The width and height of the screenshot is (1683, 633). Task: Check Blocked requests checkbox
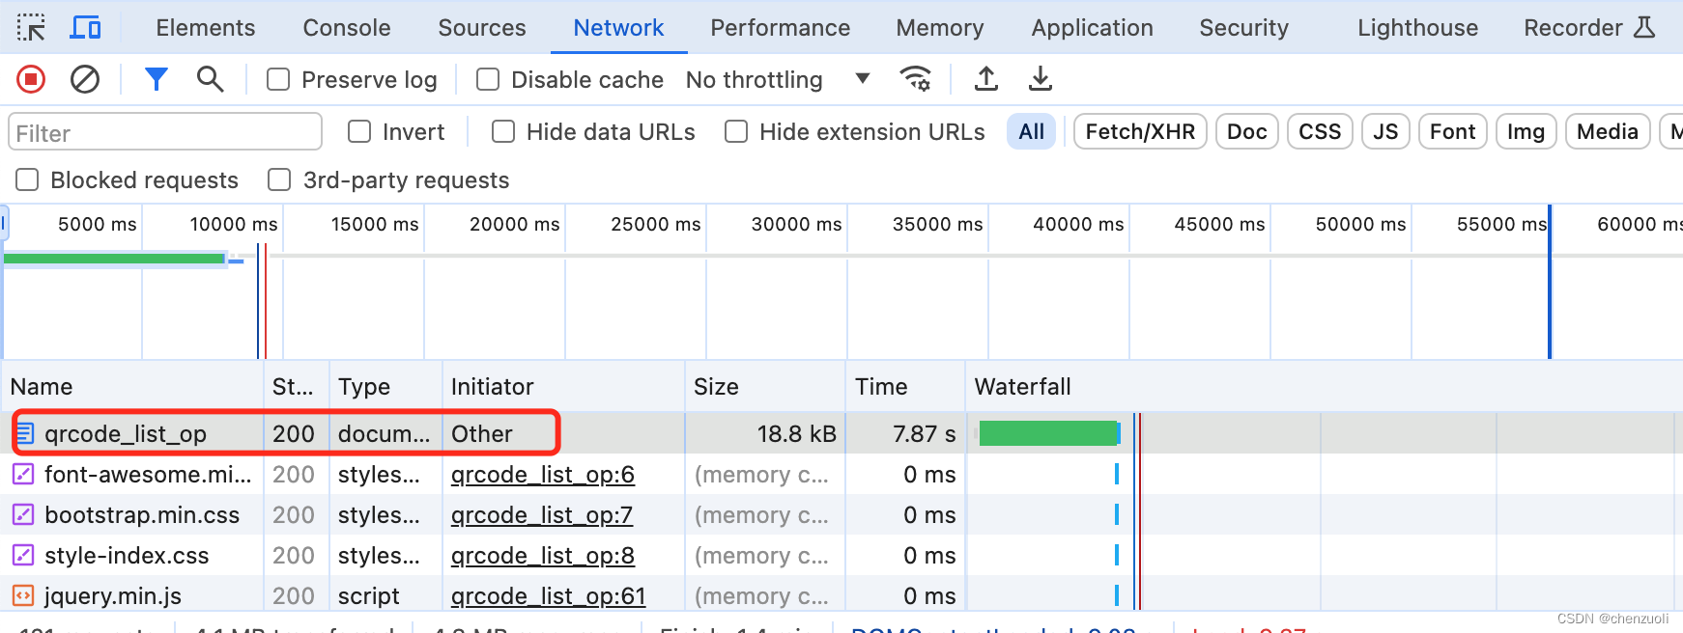(x=28, y=179)
